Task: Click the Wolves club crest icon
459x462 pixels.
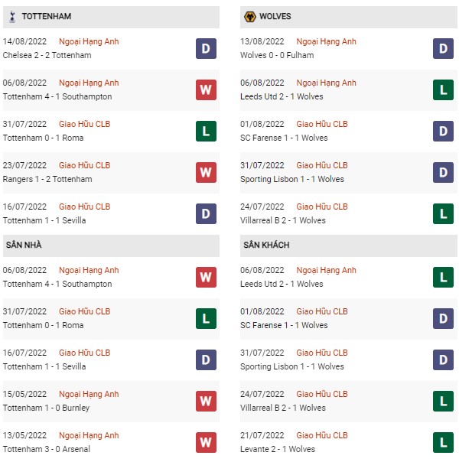Action: pos(250,17)
